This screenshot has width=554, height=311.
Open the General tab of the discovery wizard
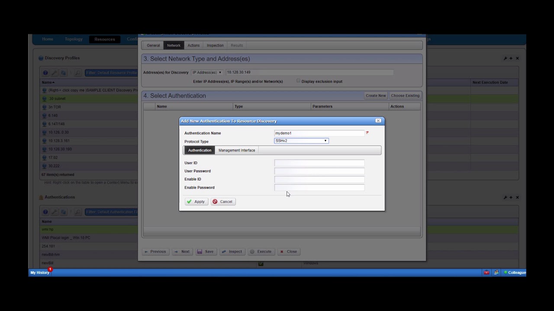153,45
